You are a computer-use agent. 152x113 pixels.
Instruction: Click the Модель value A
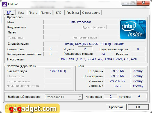click(x=85, y=49)
